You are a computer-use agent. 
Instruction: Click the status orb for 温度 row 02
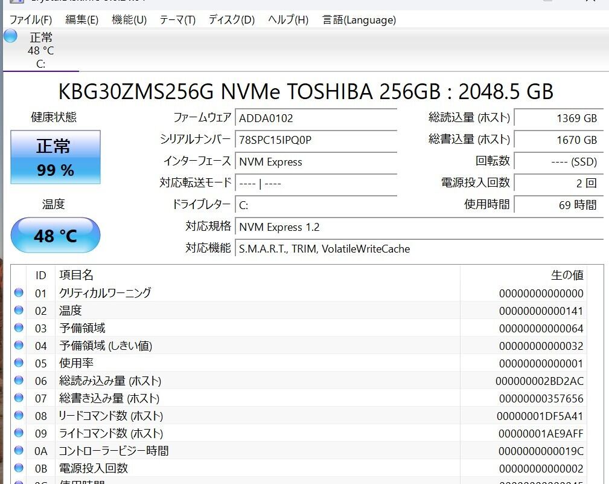click(x=19, y=310)
